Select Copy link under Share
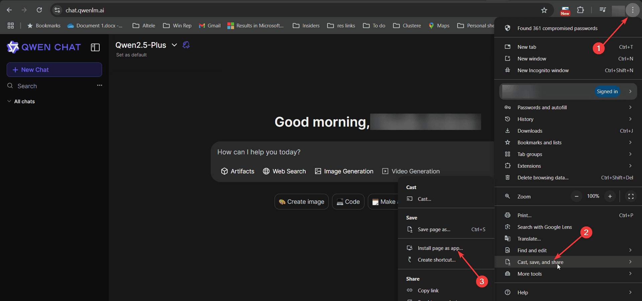Screen dimensions: 642x301 [446, 290]
